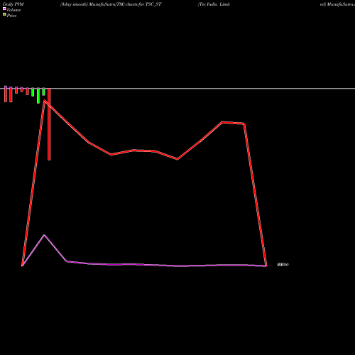Click the longest green bar below baseline
Image resolution: width=355 pixels, height=355 pixels.
(38, 96)
